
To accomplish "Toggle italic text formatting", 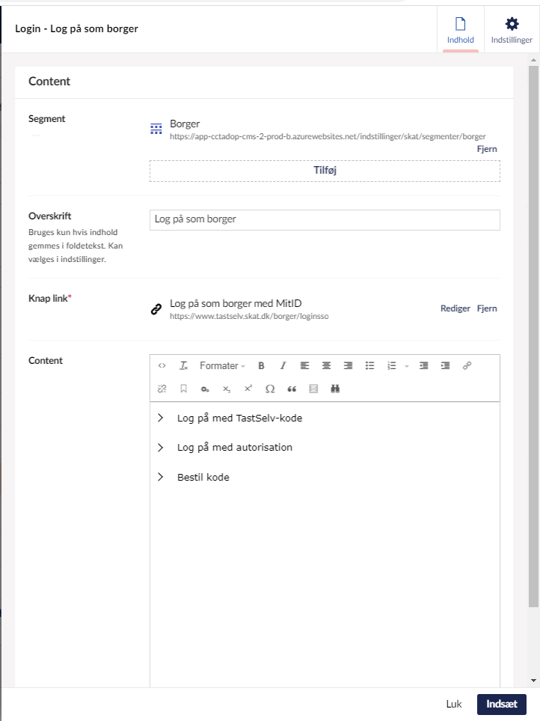I will click(283, 366).
